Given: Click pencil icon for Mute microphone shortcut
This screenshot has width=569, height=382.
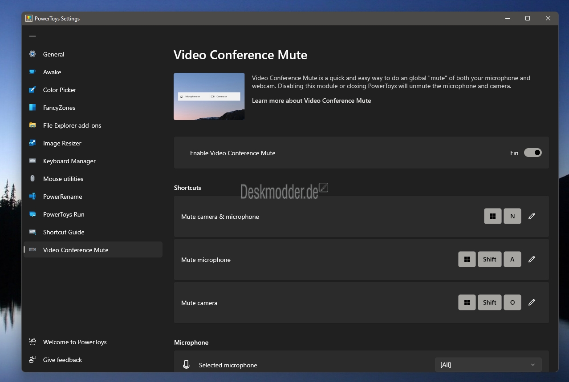Looking at the screenshot, I should [x=531, y=259].
